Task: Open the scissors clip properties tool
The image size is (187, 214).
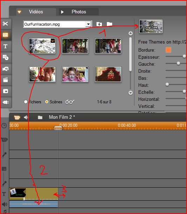Action: [6, 24]
